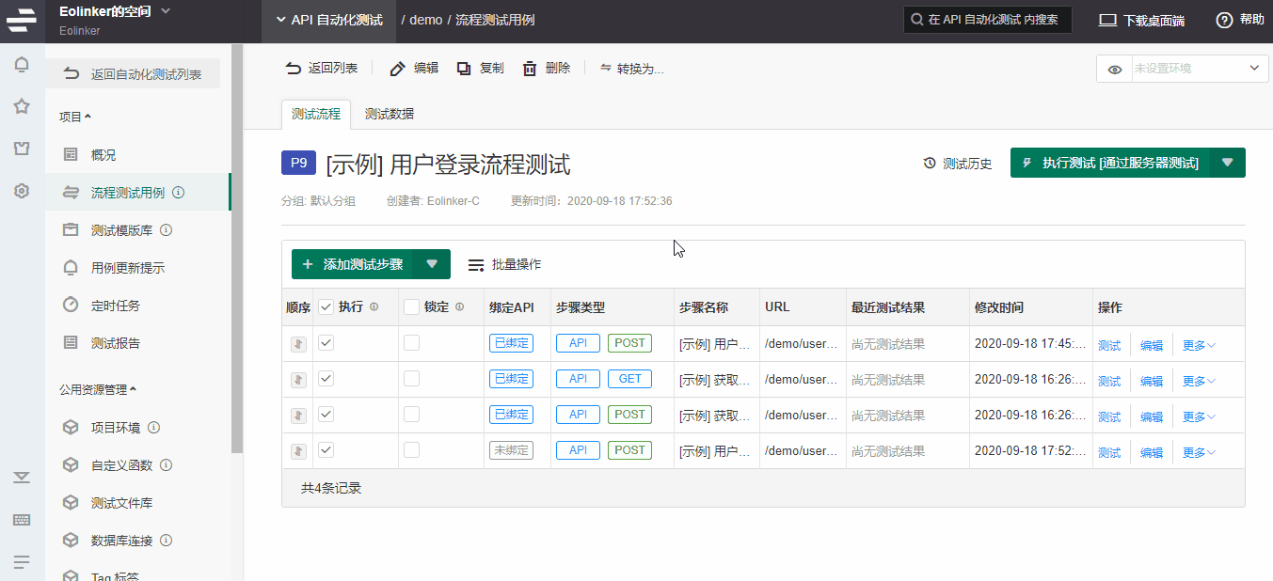Click the test history clock icon
Viewport: 1273px width, 581px height.
click(x=930, y=164)
